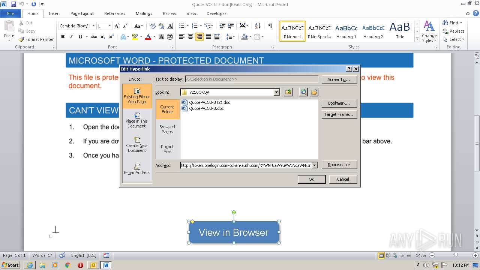Viewport: 480px width, 270px height.
Task: Select Align Text Right button
Action: (x=199, y=37)
